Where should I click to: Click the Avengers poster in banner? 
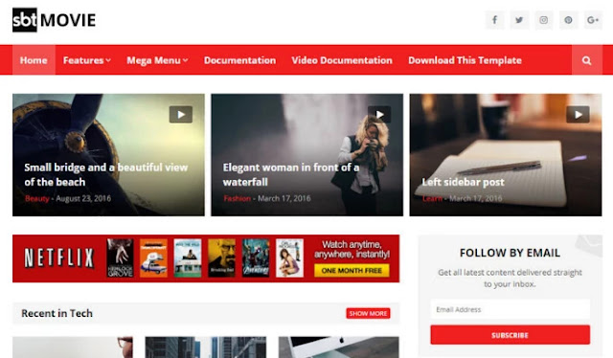click(x=256, y=258)
